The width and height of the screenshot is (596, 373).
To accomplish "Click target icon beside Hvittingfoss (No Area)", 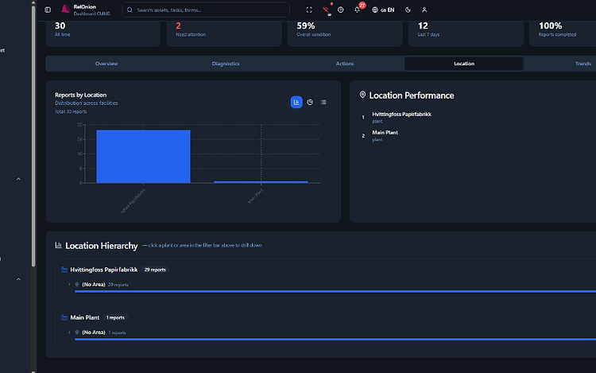I will tap(77, 285).
